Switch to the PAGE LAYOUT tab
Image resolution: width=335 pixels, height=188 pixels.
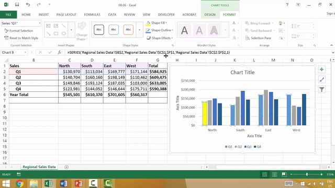pos(66,15)
